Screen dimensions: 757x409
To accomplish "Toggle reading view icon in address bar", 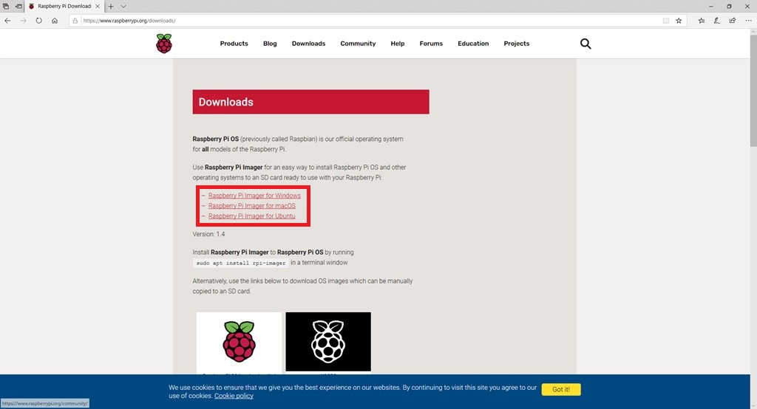I will click(666, 21).
